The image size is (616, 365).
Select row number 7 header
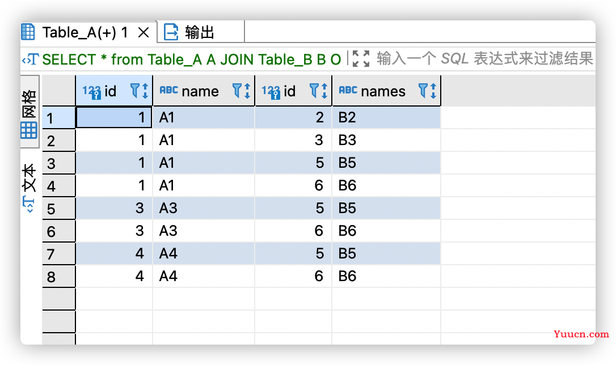(58, 254)
